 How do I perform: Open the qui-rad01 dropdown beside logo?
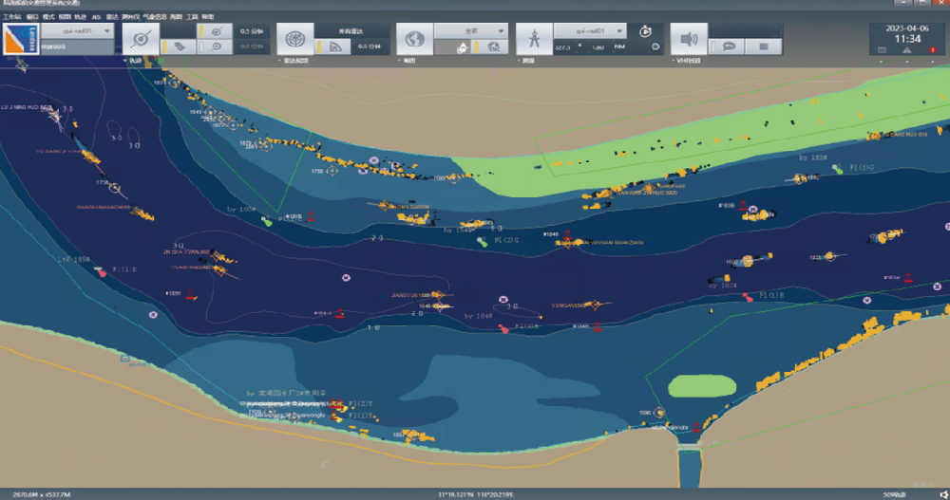(76, 30)
